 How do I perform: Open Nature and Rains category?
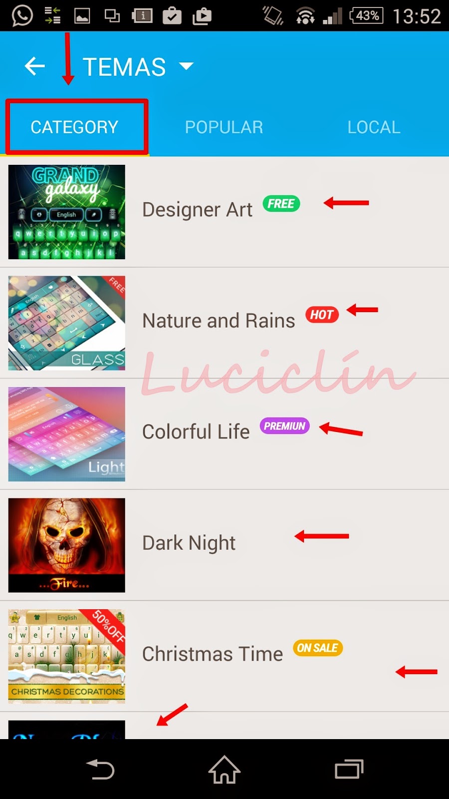(224, 323)
